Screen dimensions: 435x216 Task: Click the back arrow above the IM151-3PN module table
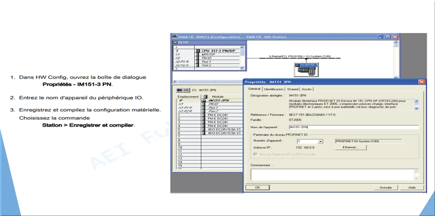[179, 90]
